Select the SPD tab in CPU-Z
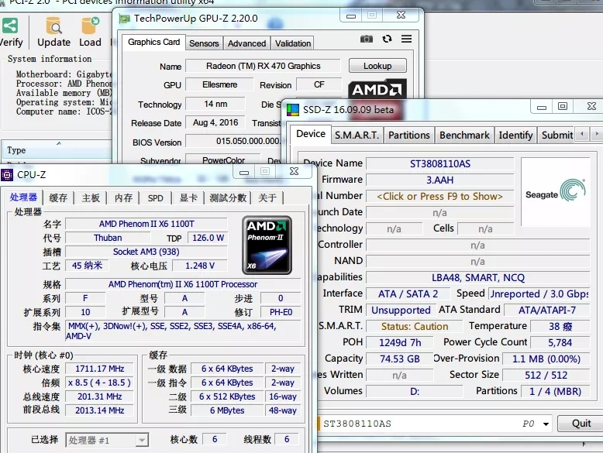603x453 pixels. click(155, 197)
